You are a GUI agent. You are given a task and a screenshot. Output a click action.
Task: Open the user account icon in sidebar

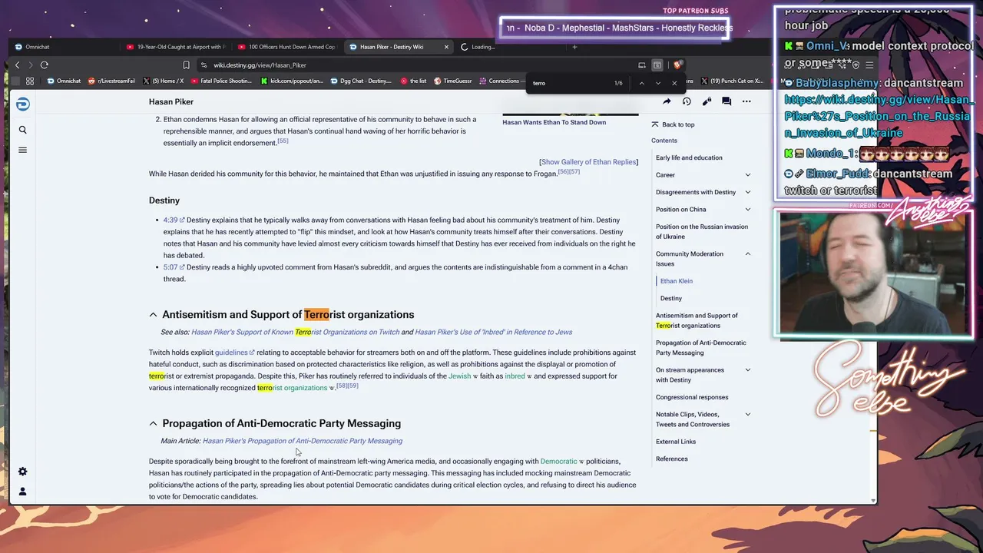pos(22,492)
